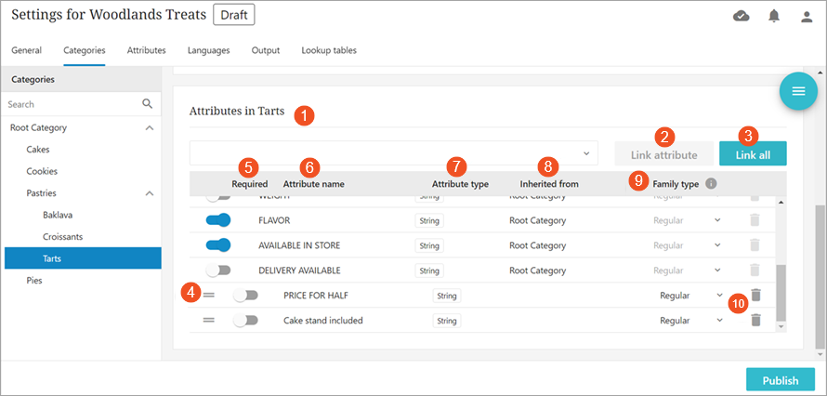
Task: Open the user account icon
Action: point(807,16)
